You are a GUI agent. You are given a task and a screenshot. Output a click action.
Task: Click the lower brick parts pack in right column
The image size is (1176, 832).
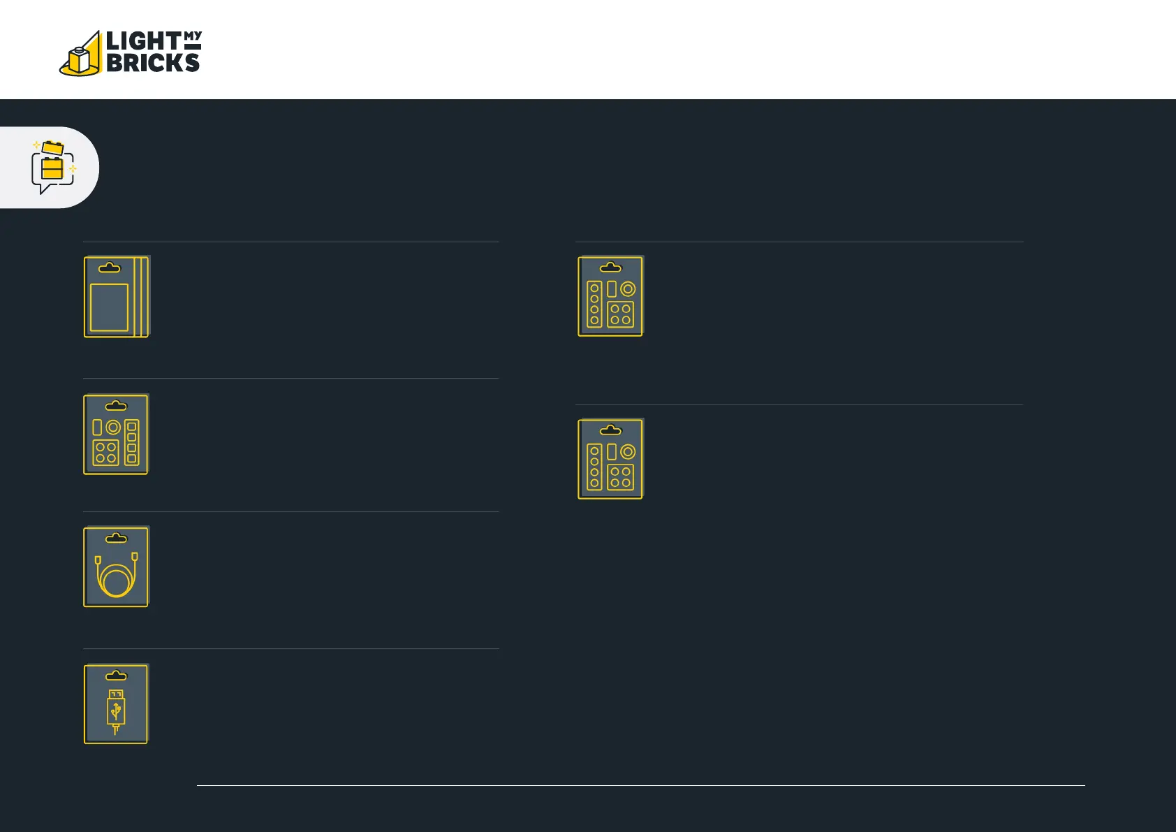coord(610,459)
